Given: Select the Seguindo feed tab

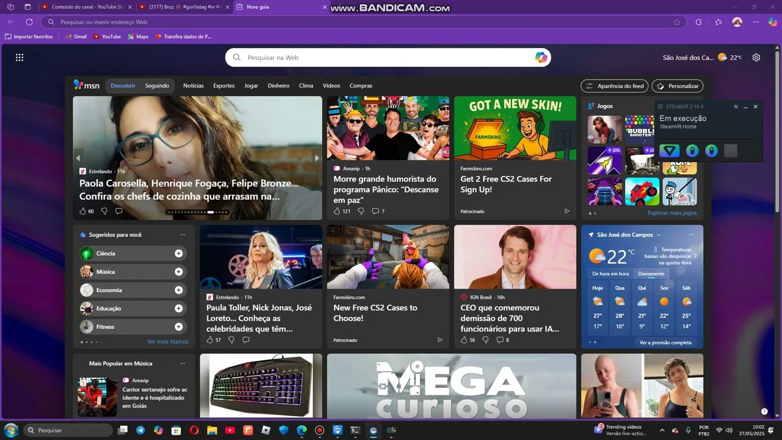Looking at the screenshot, I should (x=157, y=86).
